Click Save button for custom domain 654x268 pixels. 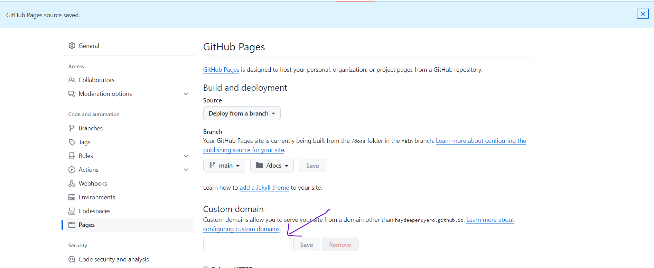tap(307, 245)
